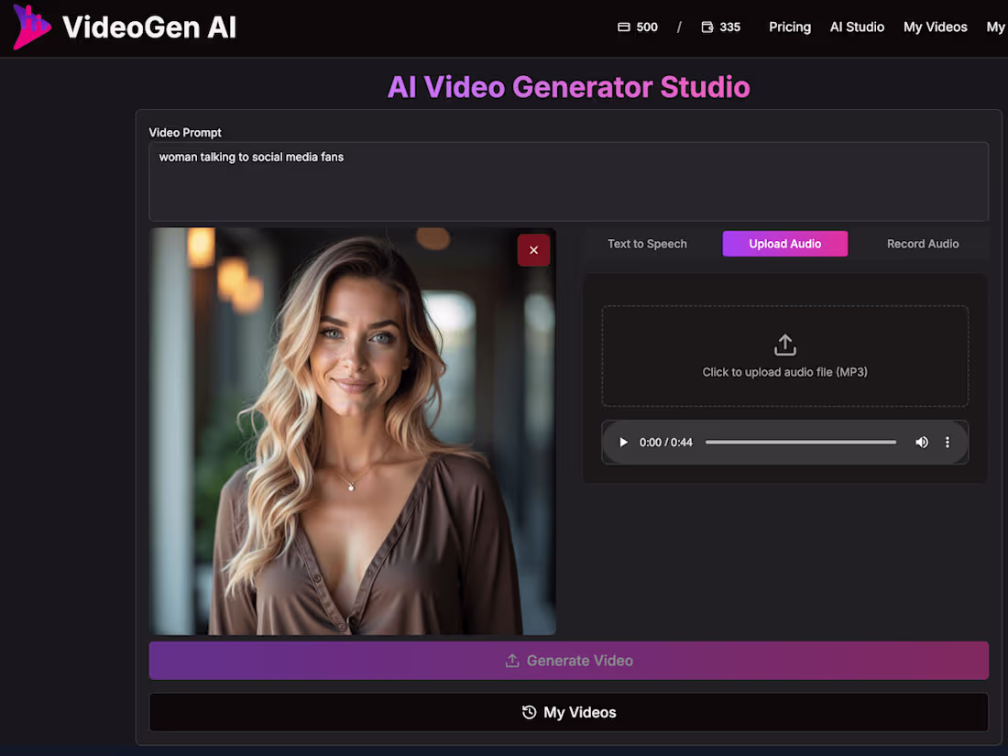Click the My Videos button below Generate Video

[568, 712]
